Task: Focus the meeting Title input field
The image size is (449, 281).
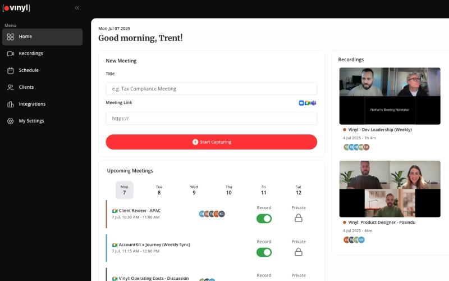Action: click(x=212, y=89)
